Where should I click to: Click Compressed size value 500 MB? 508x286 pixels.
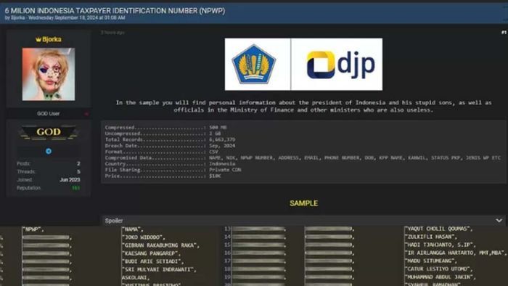click(x=218, y=128)
